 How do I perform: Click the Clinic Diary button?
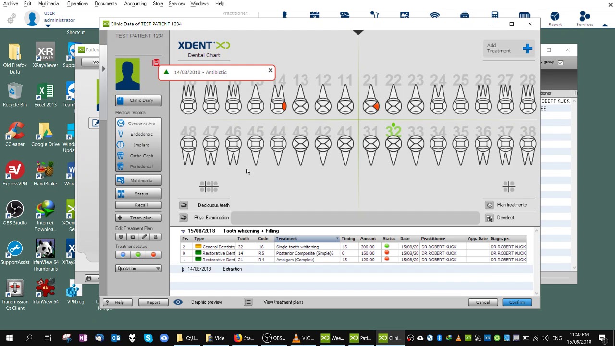point(138,100)
